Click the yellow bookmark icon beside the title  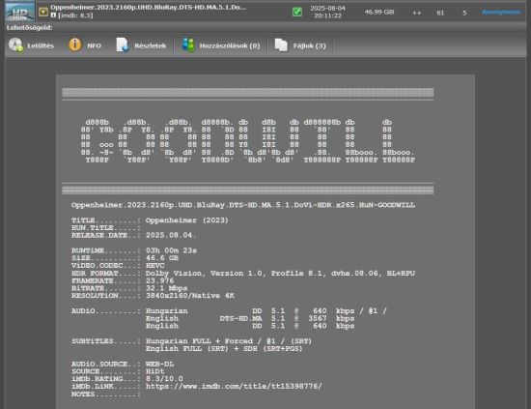tap(43, 12)
